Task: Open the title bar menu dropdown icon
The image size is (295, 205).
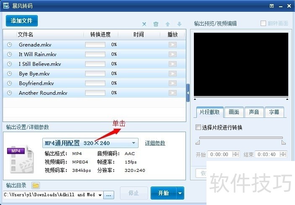Action: [x=272, y=6]
